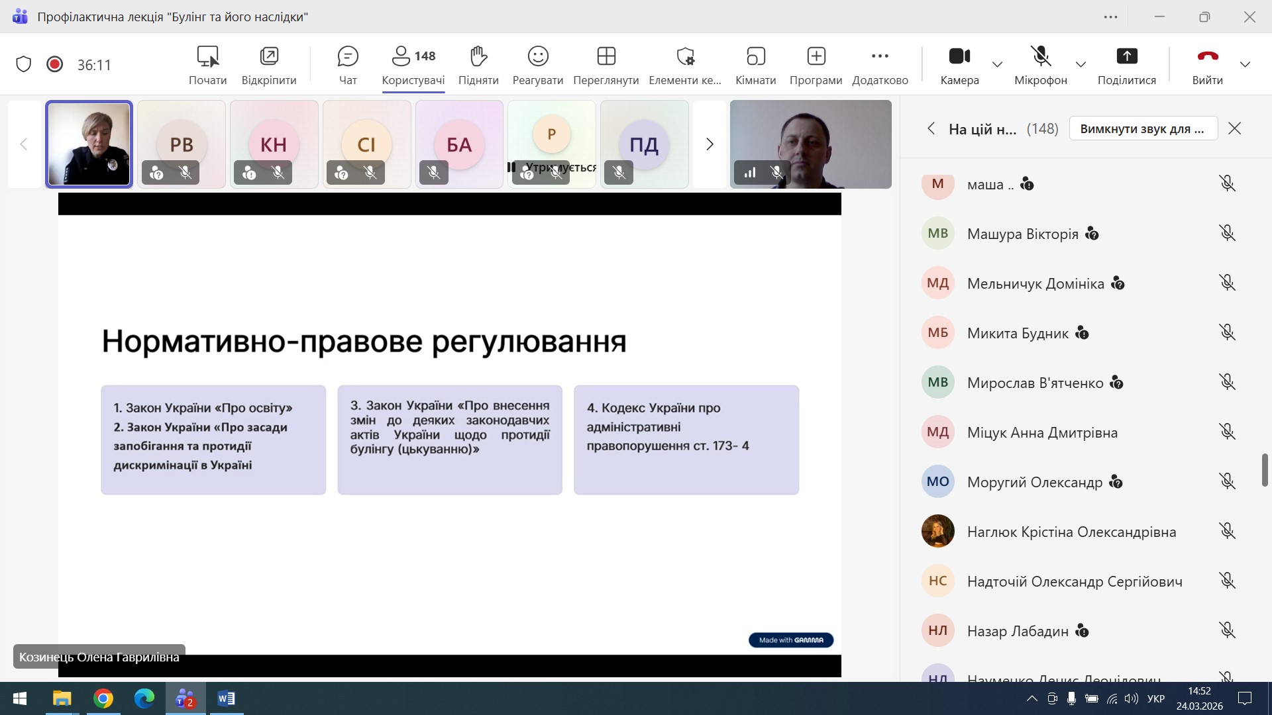Click the Почати start icon
This screenshot has height=715, width=1272.
pyautogui.click(x=207, y=57)
